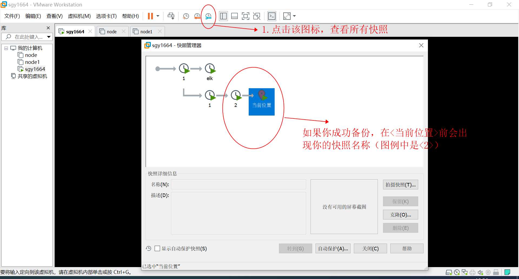Open the 文件(F) menu
Image resolution: width=519 pixels, height=279 pixels.
coord(12,16)
